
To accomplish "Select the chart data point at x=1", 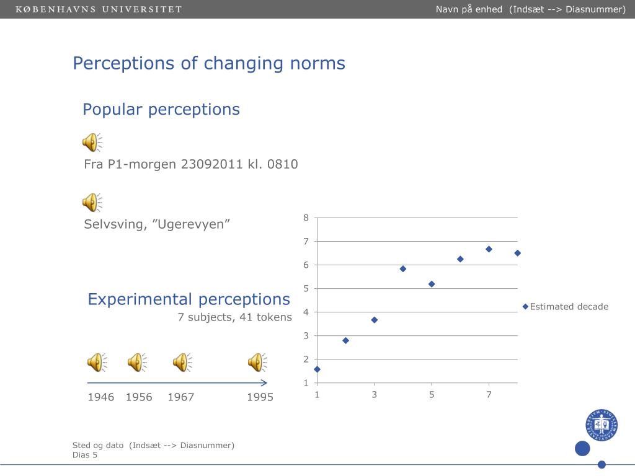I will pyautogui.click(x=317, y=369).
